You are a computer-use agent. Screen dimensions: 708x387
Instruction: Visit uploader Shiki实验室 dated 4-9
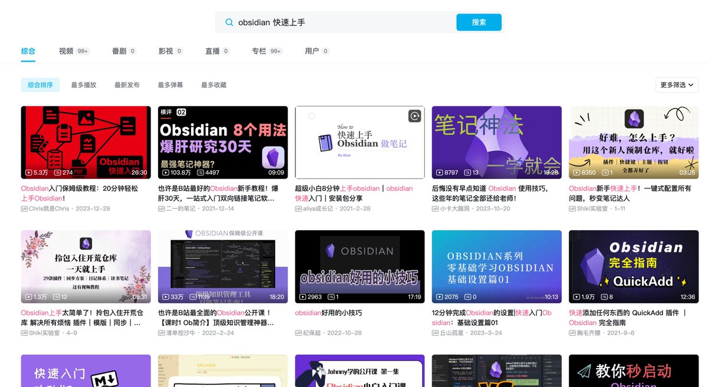tap(44, 333)
